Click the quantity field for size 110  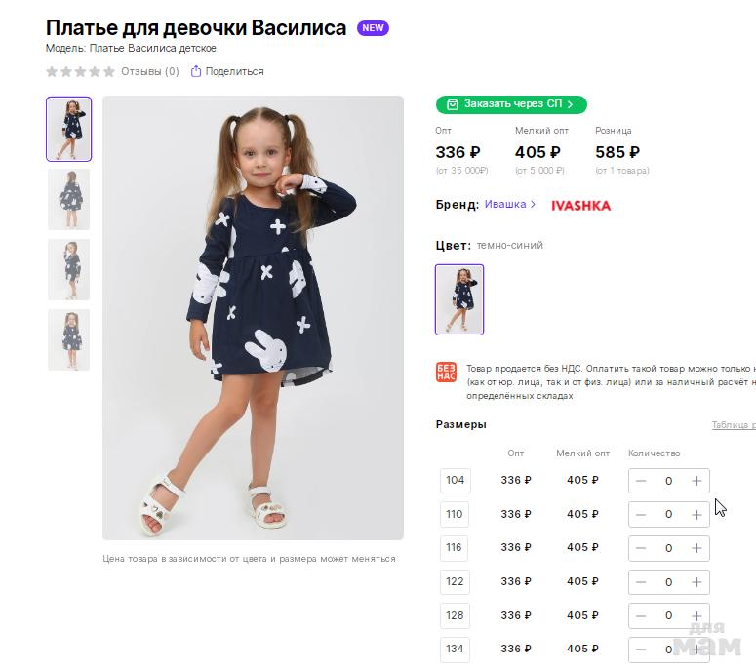point(668,515)
